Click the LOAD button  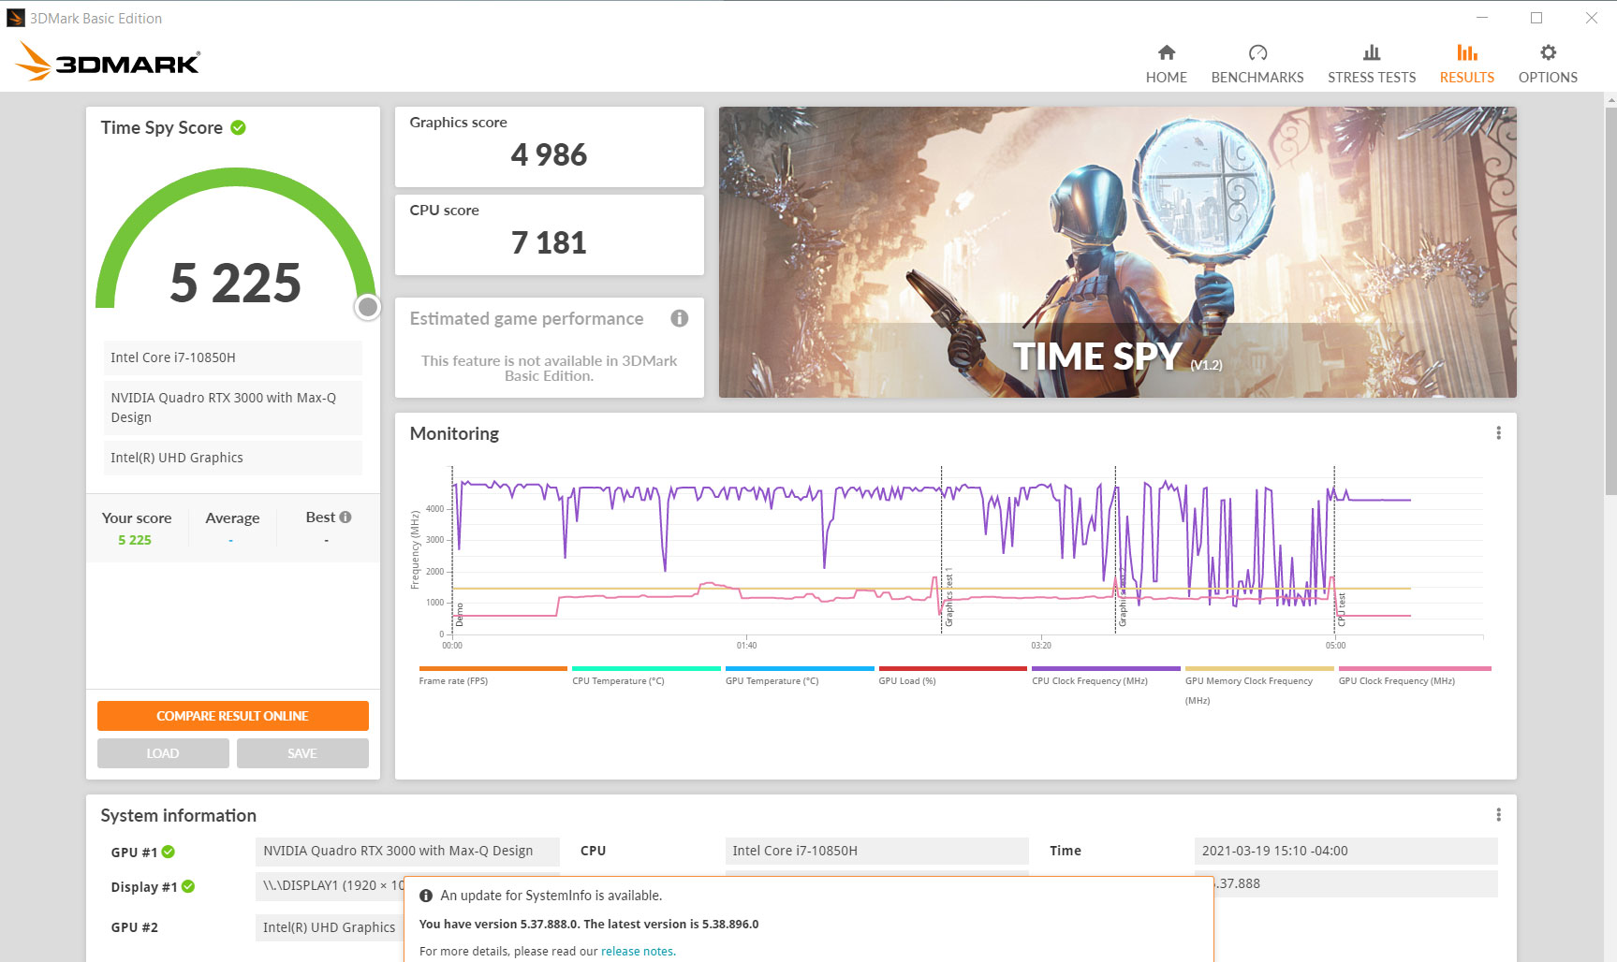click(163, 753)
